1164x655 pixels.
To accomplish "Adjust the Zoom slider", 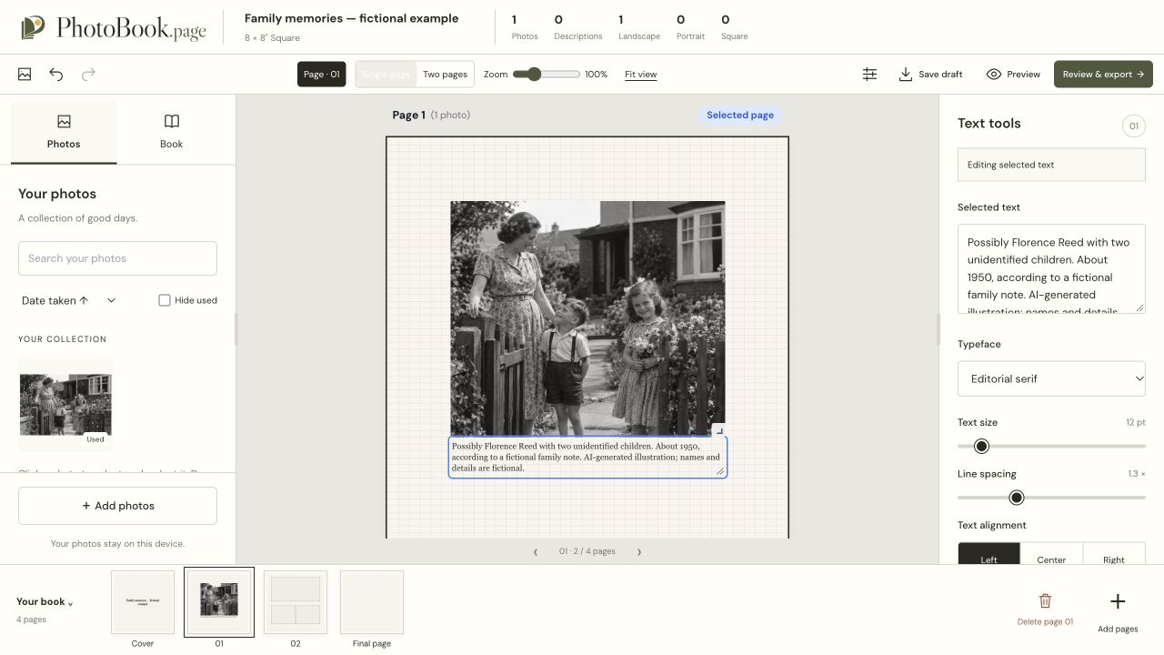I will pos(547,75).
